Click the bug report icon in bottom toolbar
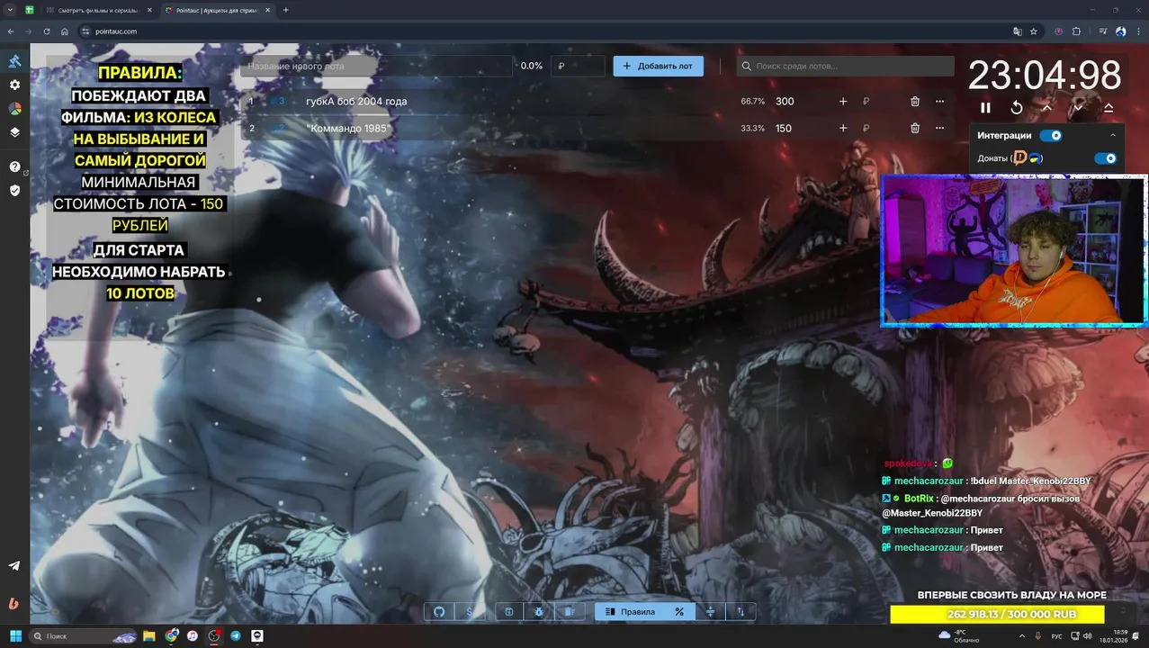This screenshot has width=1149, height=648. pos(539,612)
